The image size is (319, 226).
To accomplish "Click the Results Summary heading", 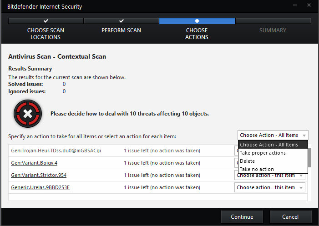I will [x=30, y=69].
